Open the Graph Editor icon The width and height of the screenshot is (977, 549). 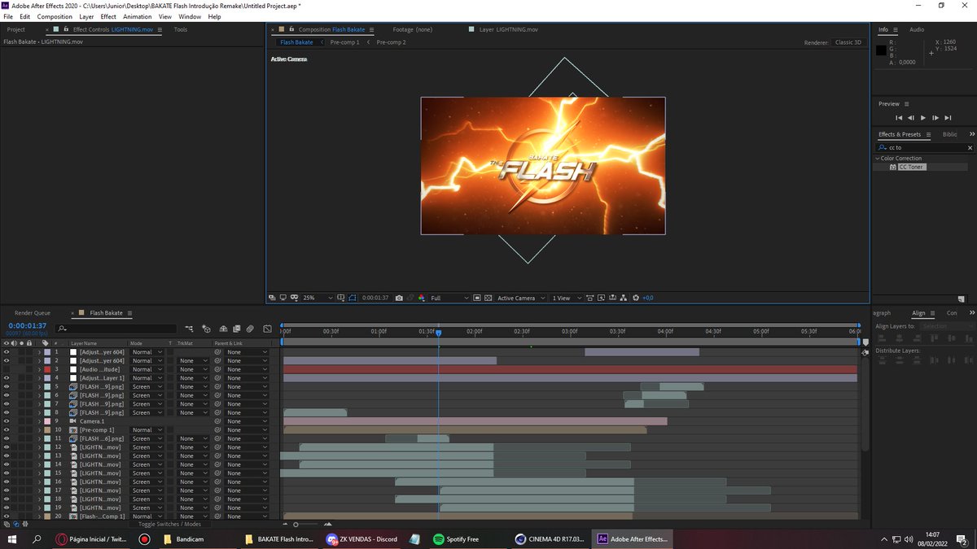[267, 329]
